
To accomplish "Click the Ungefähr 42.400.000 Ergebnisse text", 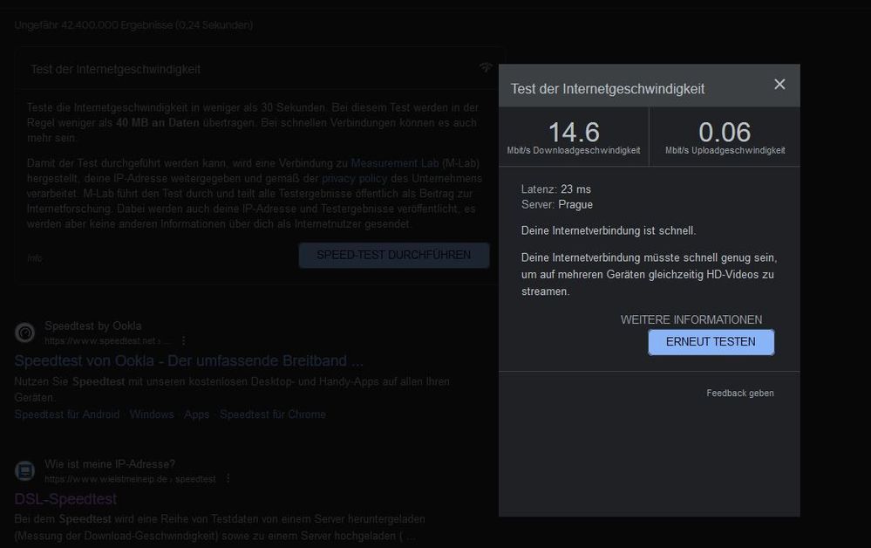I will 133,25.
